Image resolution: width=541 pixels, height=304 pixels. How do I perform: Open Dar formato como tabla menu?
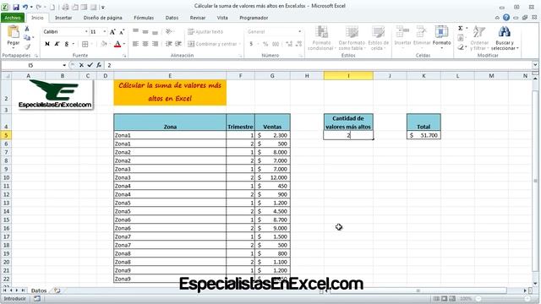tap(352, 38)
